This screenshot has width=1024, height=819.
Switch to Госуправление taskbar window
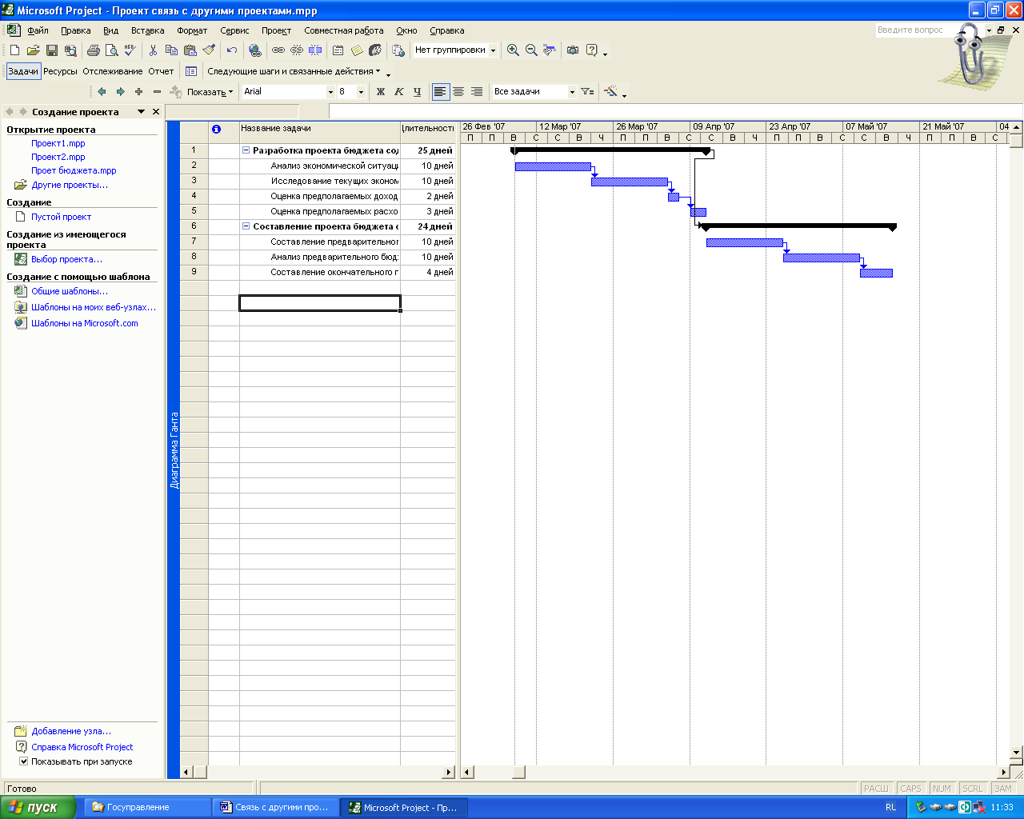(148, 807)
